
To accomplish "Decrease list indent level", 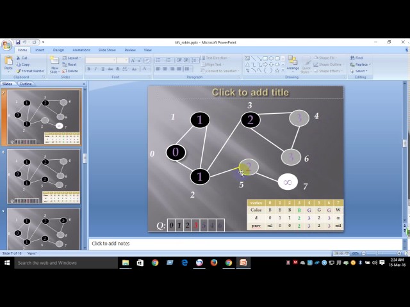I will pyautogui.click(x=179, y=61).
